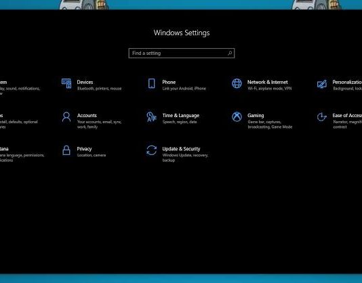
Task: Click the Privacy padlock icon
Action: click(x=66, y=150)
